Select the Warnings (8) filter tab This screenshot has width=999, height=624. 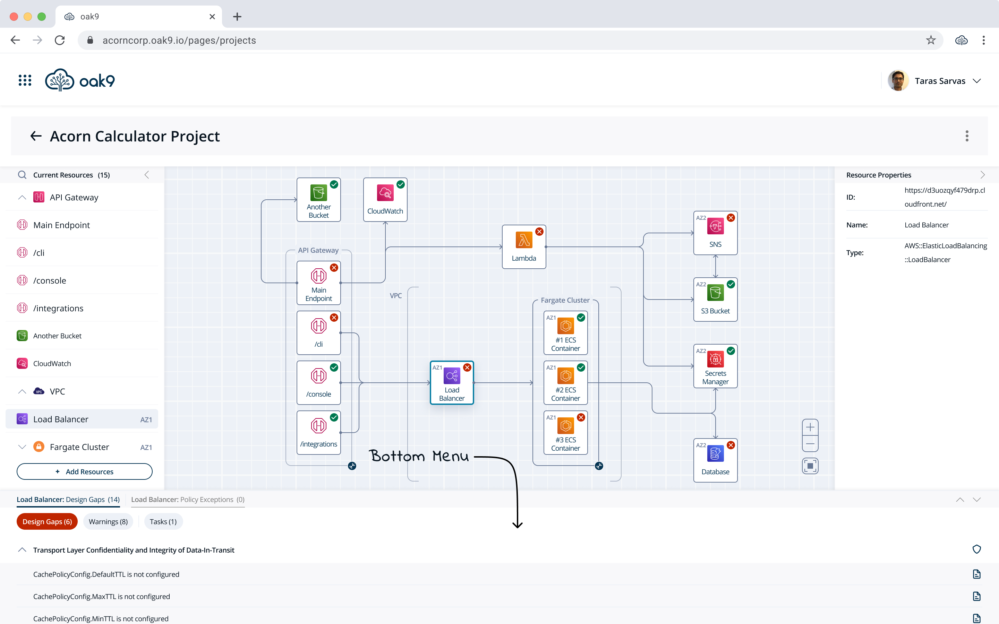tap(108, 522)
